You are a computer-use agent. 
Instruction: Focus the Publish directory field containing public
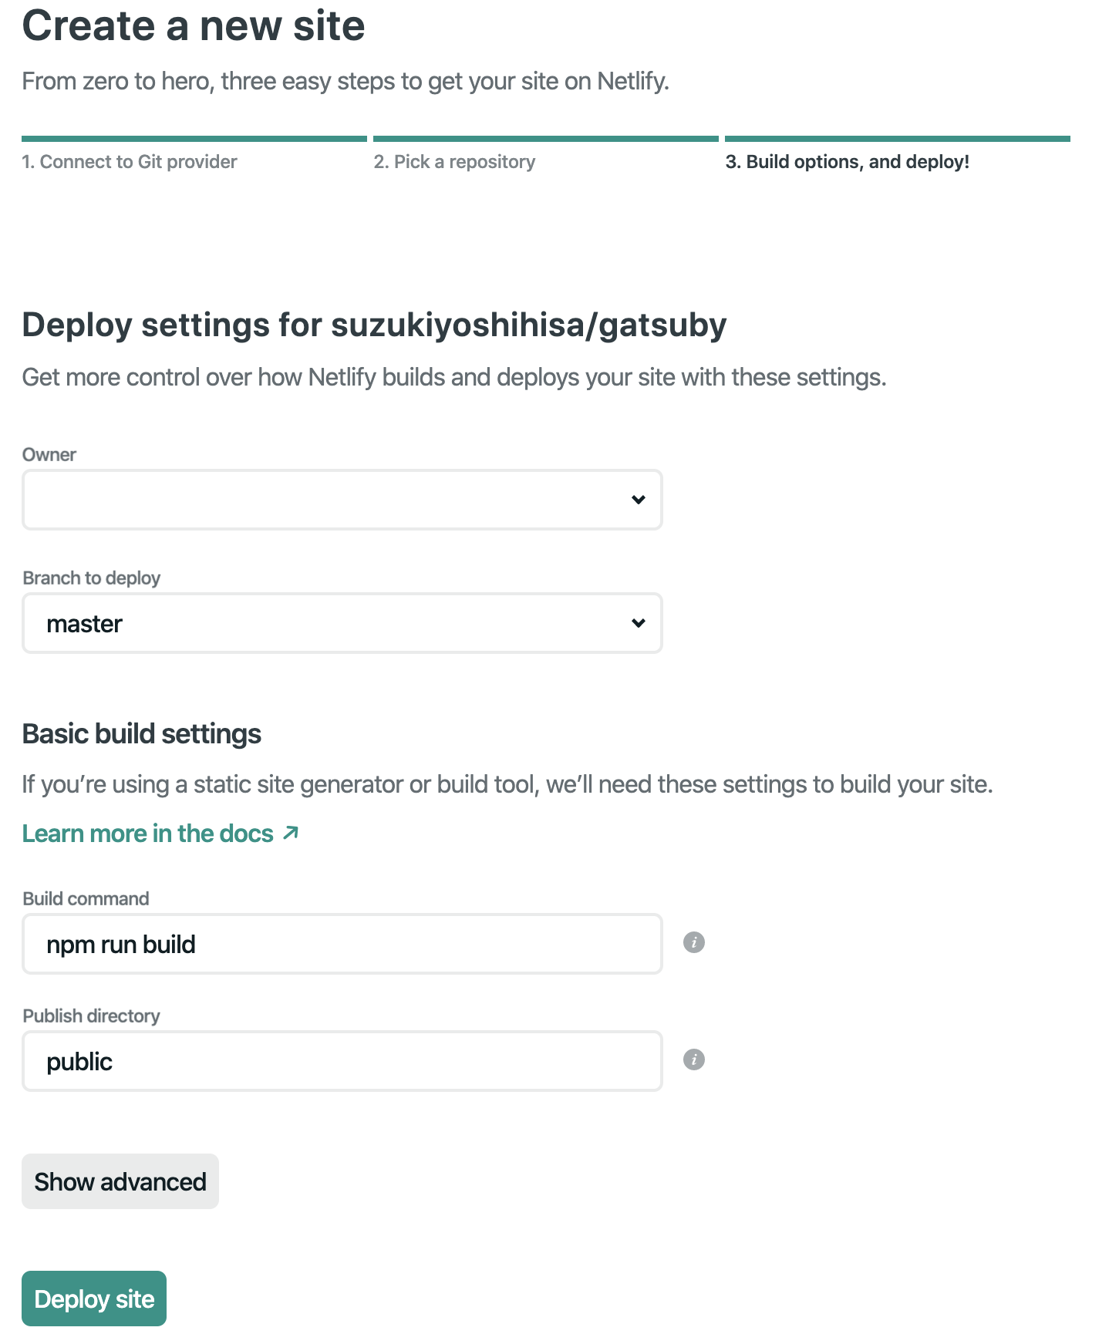coord(342,1061)
